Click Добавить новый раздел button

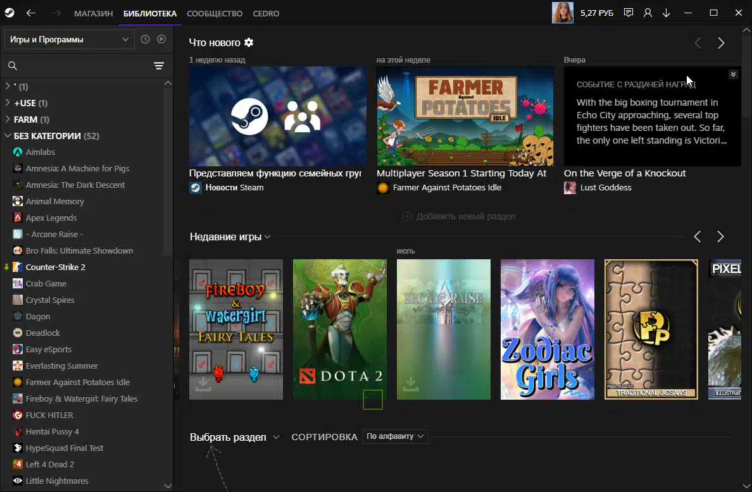point(459,216)
